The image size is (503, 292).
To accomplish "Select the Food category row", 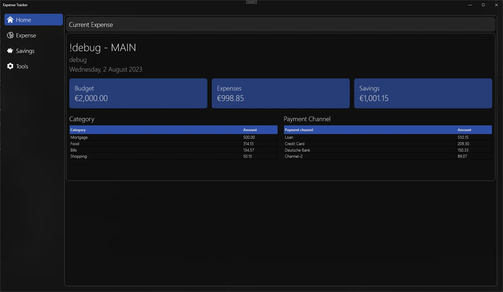I will click(174, 143).
